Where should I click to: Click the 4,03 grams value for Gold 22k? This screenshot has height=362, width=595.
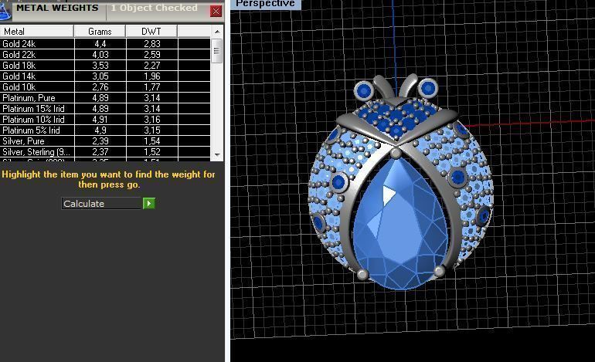100,54
